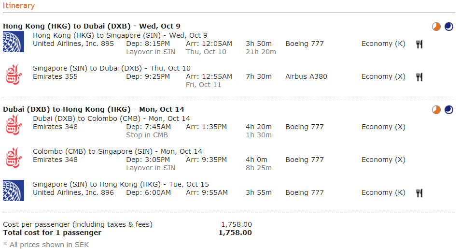Click the orange daytime icon on the return trip

[x=436, y=110]
